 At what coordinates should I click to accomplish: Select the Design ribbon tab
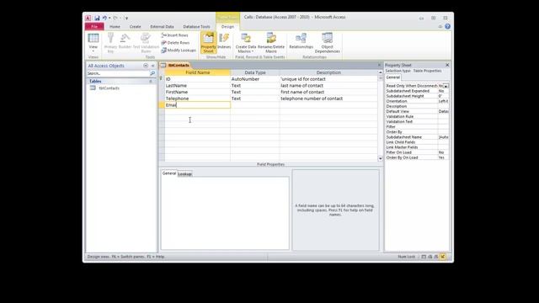point(227,26)
